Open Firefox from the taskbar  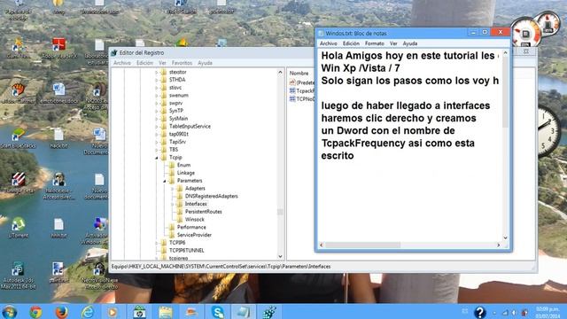coord(61,312)
